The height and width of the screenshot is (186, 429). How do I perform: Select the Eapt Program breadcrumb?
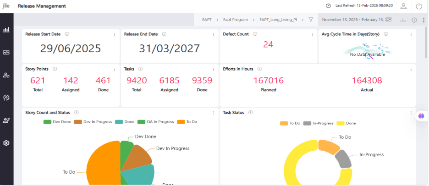pos(235,20)
